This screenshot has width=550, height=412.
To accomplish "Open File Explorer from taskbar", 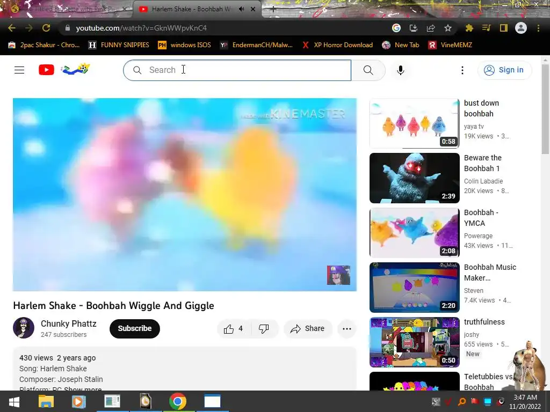I will (46, 401).
